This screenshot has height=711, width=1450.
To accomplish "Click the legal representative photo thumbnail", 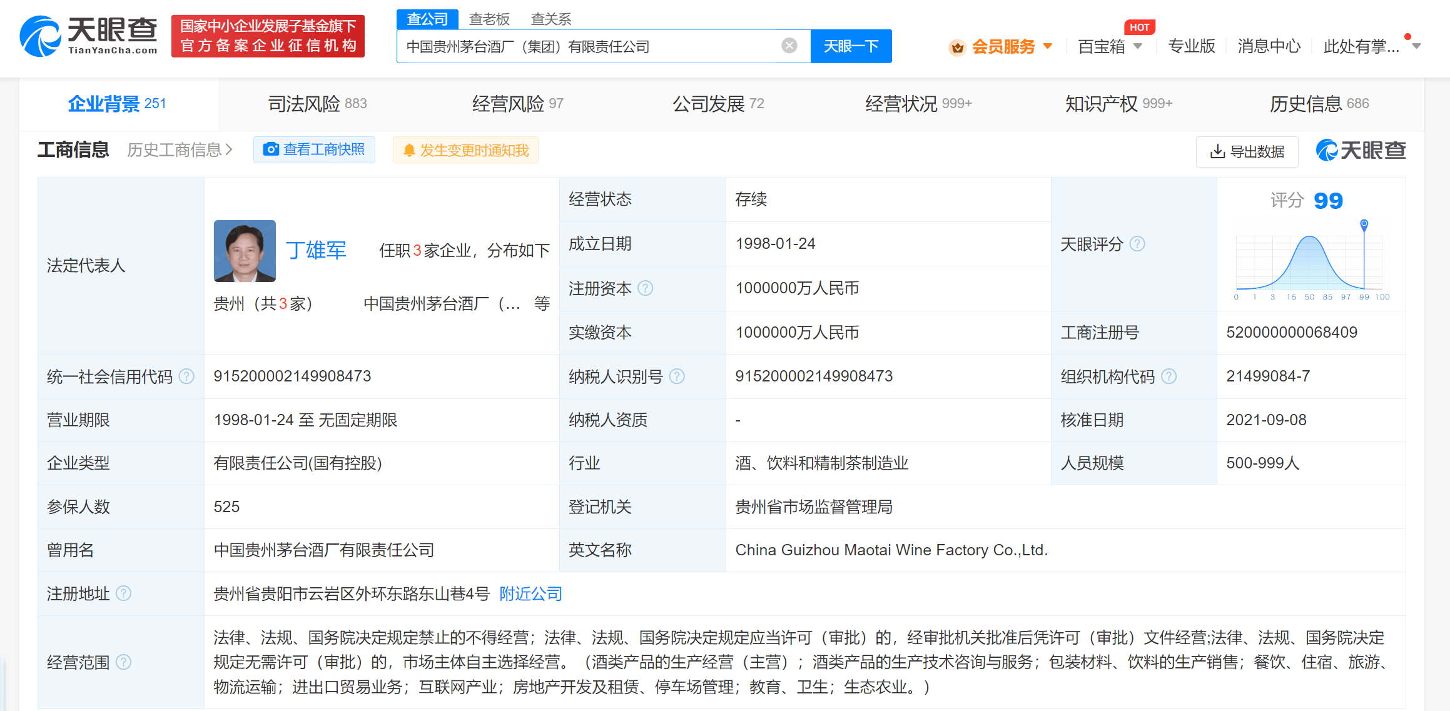I will tap(245, 251).
